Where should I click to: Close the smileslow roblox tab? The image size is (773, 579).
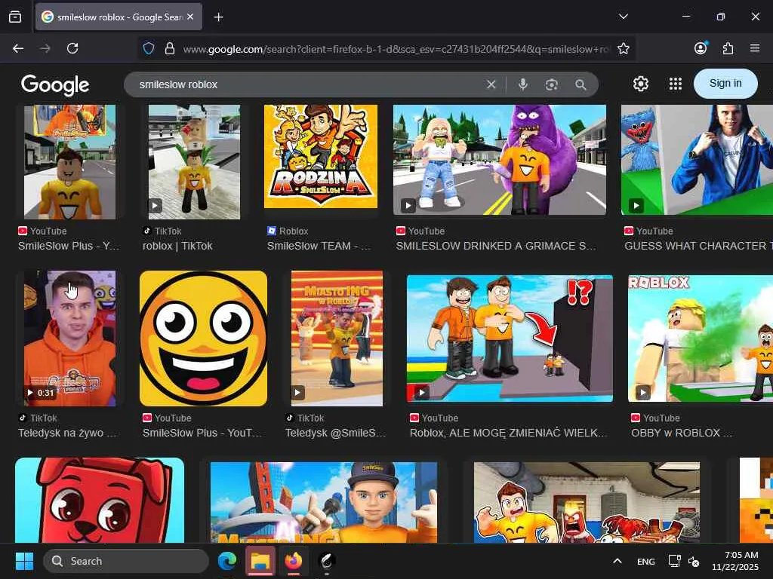[x=190, y=17]
